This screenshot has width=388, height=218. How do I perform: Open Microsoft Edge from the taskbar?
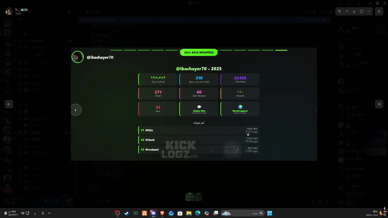(198, 213)
